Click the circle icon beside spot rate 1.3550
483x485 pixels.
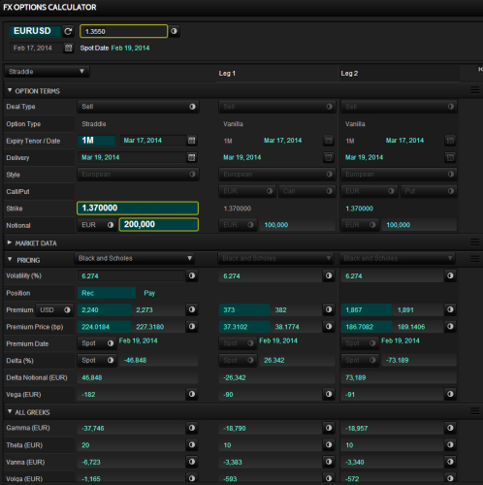tap(174, 31)
